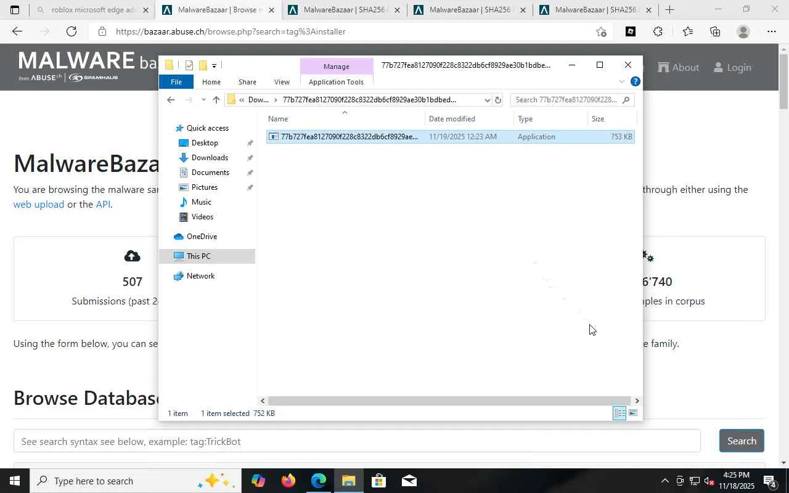Open the Edge Extensions puzzle icon
This screenshot has height=493, width=789.
(x=658, y=31)
